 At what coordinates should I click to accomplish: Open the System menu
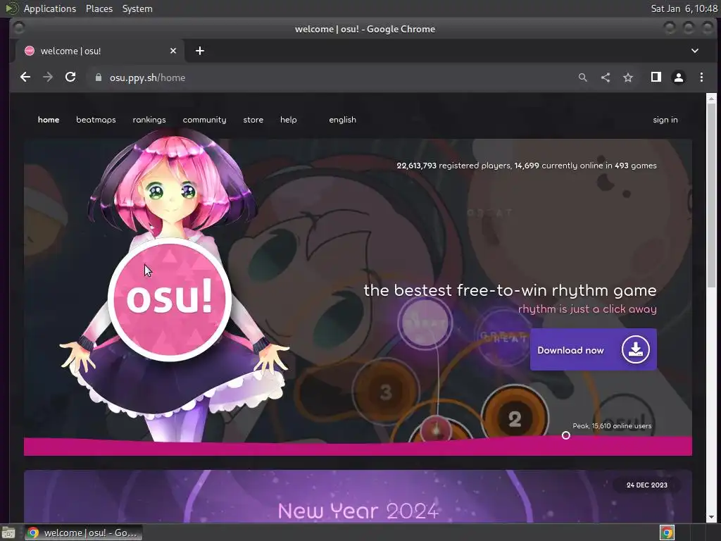(137, 8)
